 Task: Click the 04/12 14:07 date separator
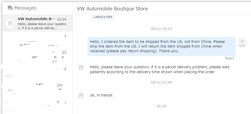(161, 29)
